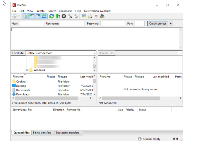Select the Cookies folder row
Image resolution: width=202 pixels, height=142 pixels.
(52, 81)
